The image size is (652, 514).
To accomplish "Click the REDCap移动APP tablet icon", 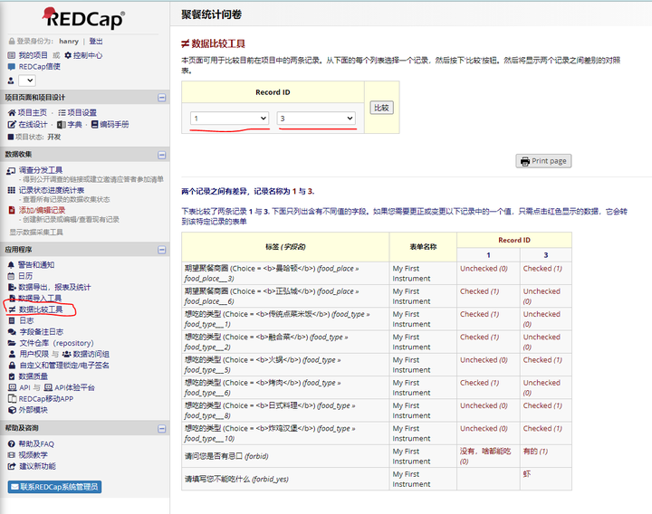I will [13, 399].
